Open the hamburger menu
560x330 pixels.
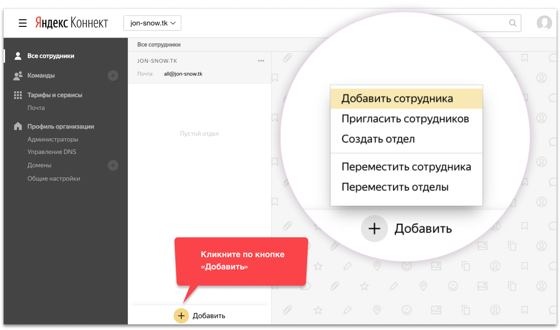pos(22,23)
